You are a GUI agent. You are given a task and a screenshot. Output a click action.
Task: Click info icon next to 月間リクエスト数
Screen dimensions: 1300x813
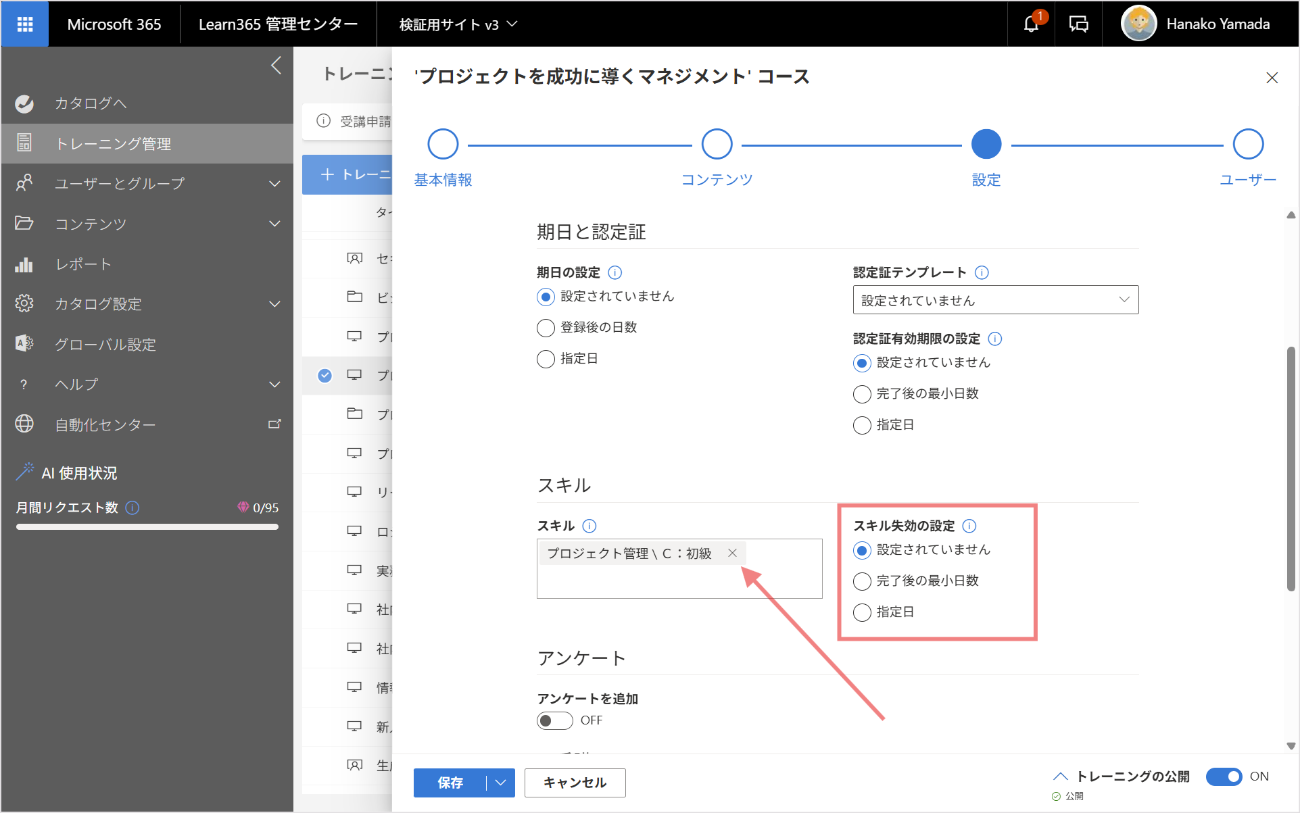pos(133,508)
